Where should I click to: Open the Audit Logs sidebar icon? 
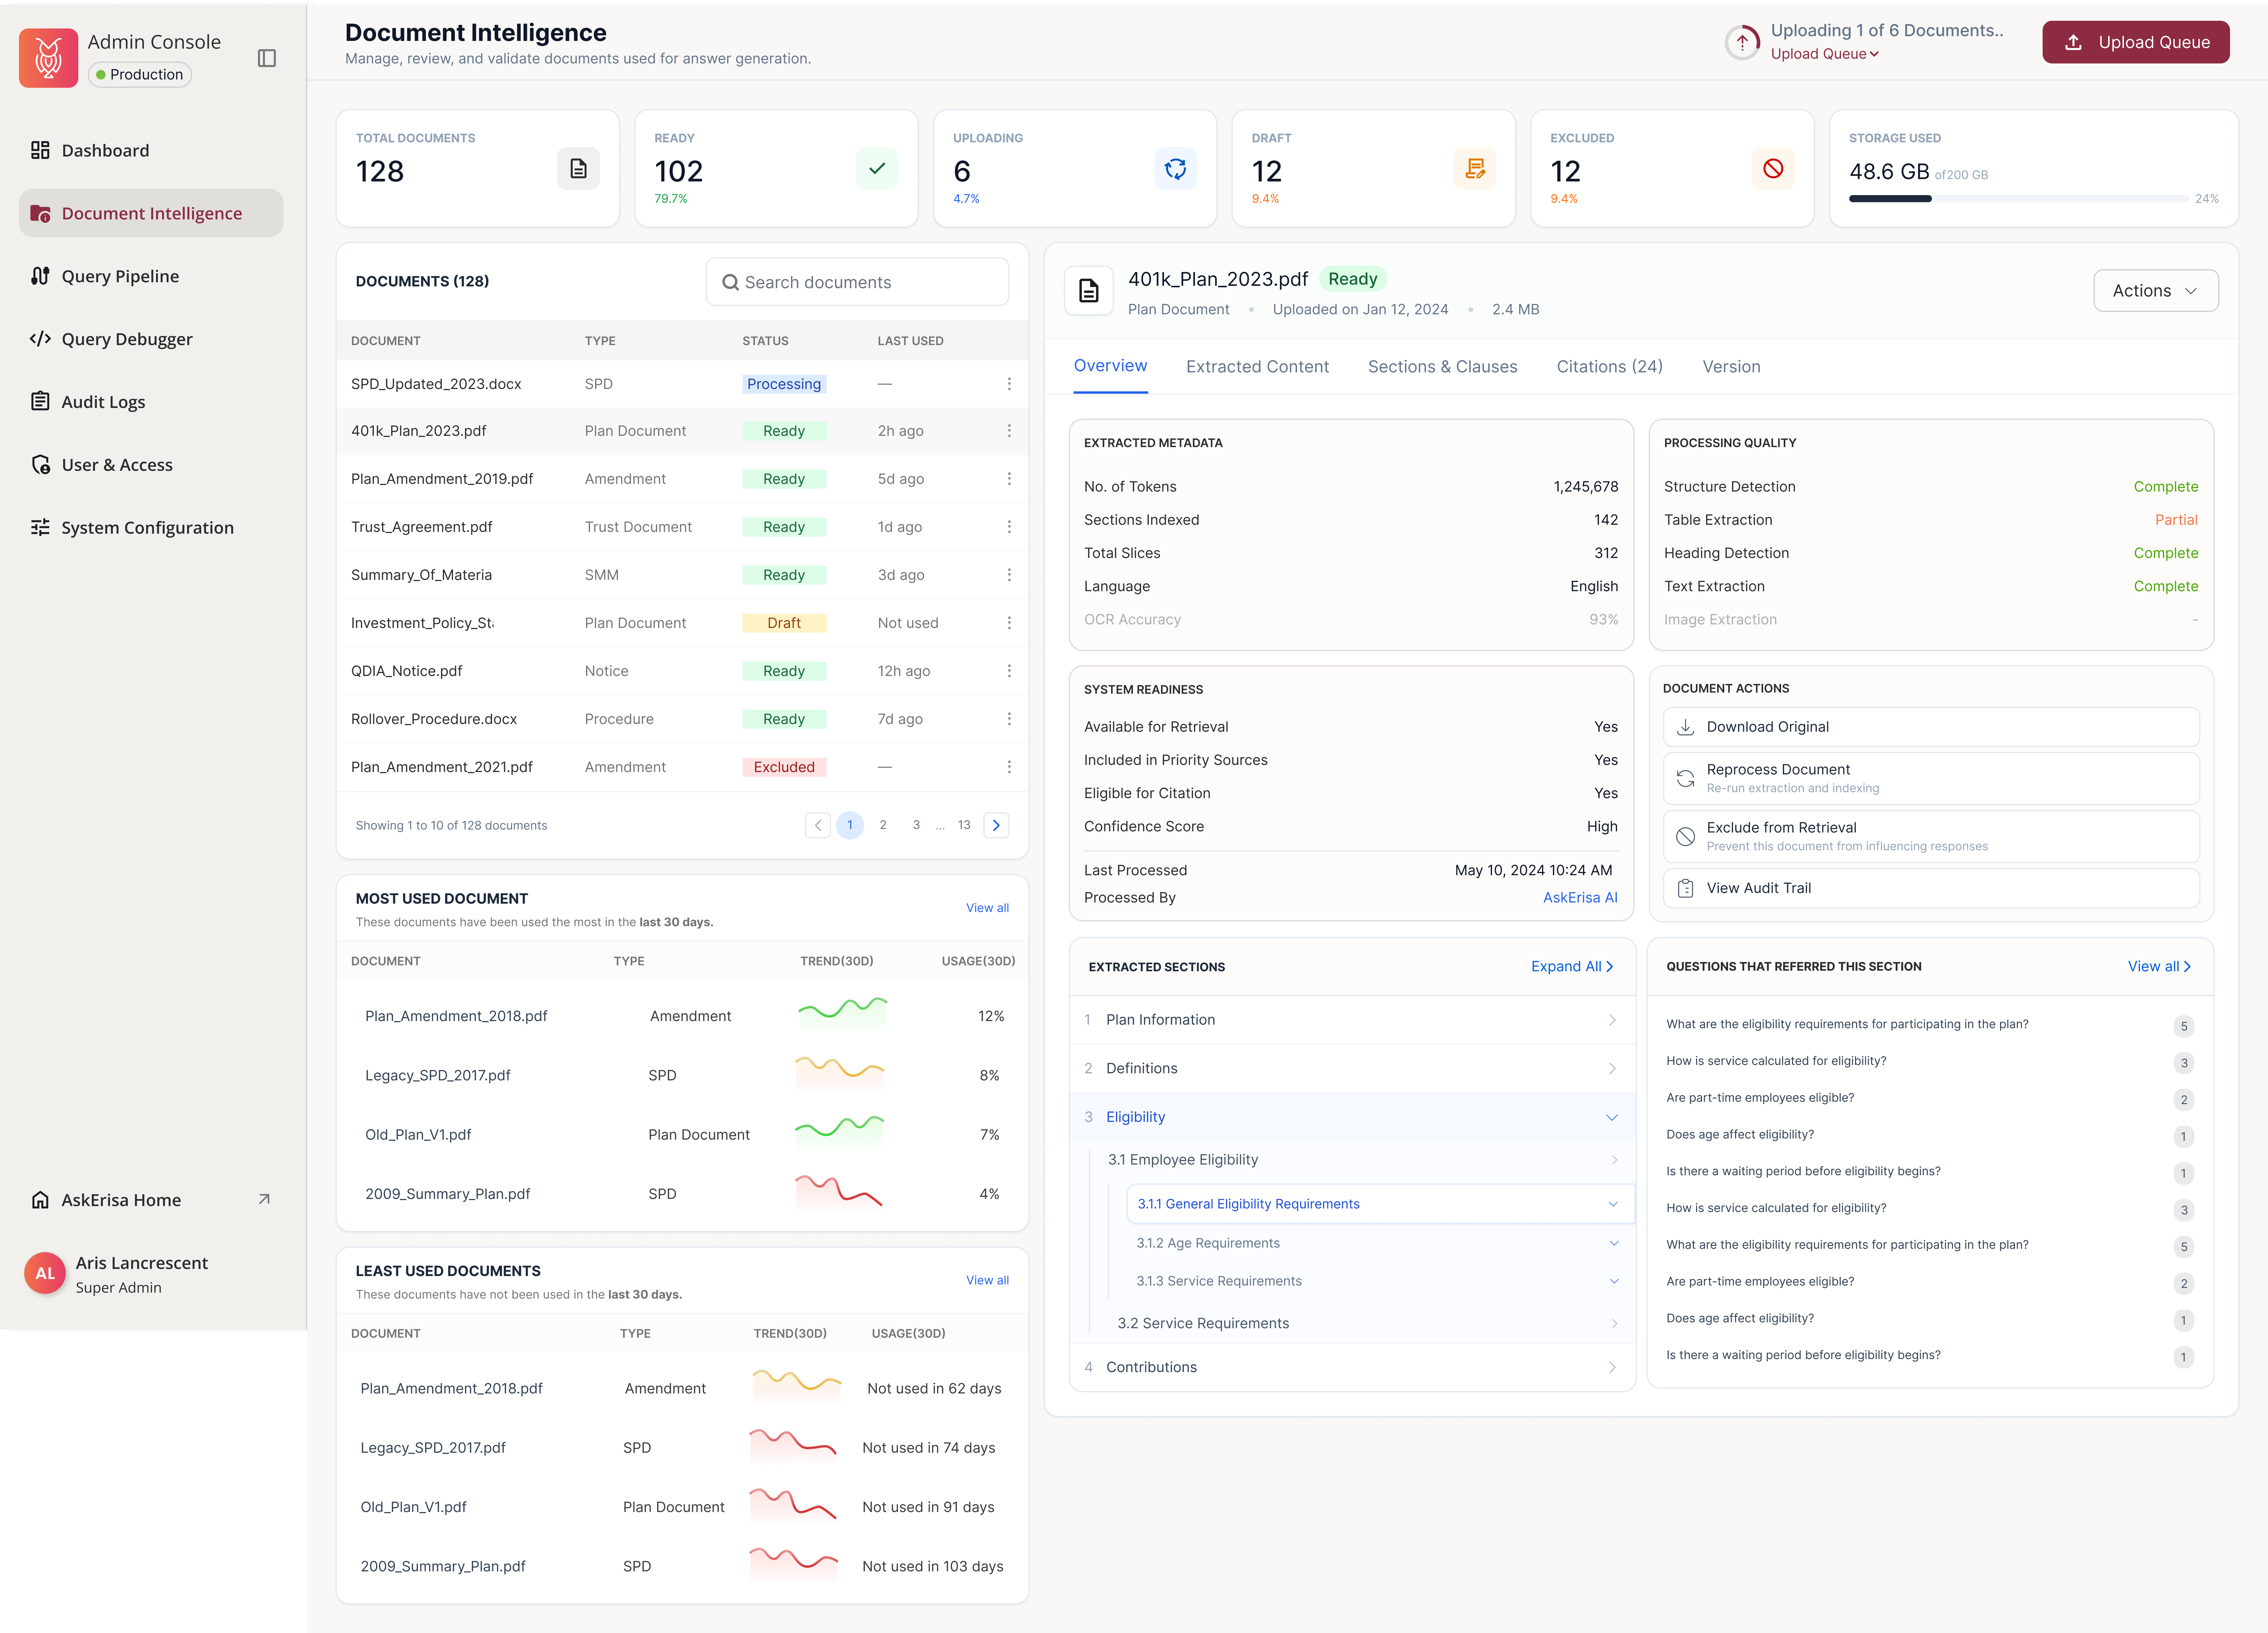coord(40,401)
